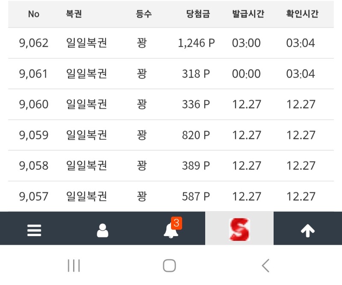The height and width of the screenshot is (285, 342).
Task: Click the 당첨금 column header
Action: (198, 14)
